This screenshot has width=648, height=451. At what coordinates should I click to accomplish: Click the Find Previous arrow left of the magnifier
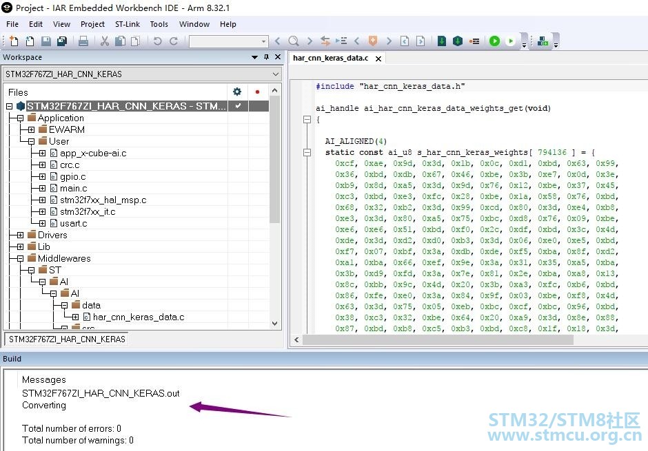tap(278, 41)
